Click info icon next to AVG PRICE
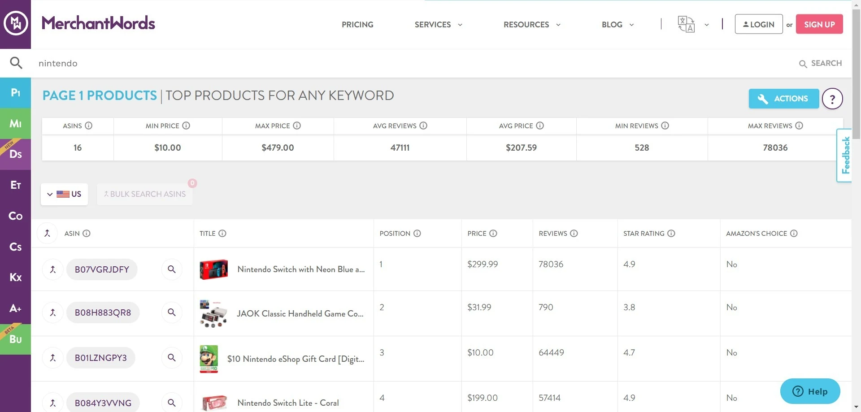This screenshot has height=412, width=861. (x=540, y=126)
